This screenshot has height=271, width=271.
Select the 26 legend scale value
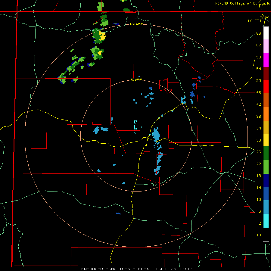click(259, 152)
